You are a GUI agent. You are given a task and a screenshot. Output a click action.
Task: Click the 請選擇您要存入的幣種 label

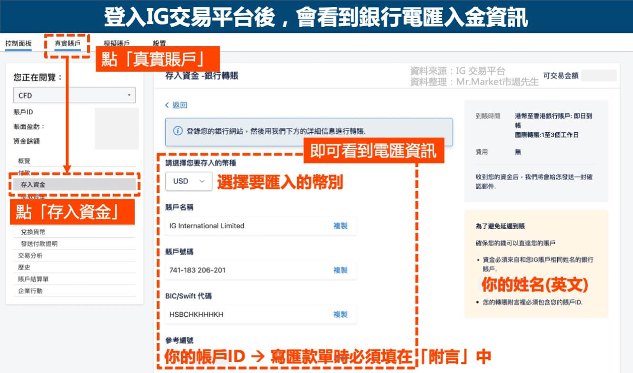(201, 163)
